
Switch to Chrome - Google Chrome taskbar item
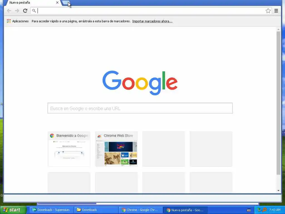tap(141, 210)
